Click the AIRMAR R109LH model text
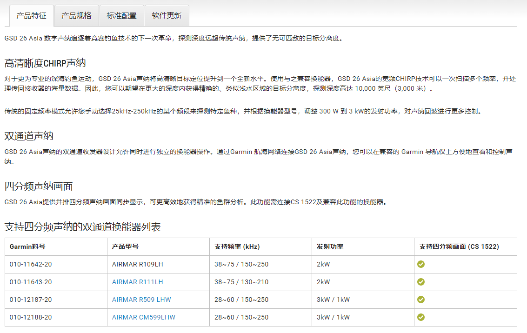Image resolution: width=527 pixels, height=333 pixels. [137, 264]
